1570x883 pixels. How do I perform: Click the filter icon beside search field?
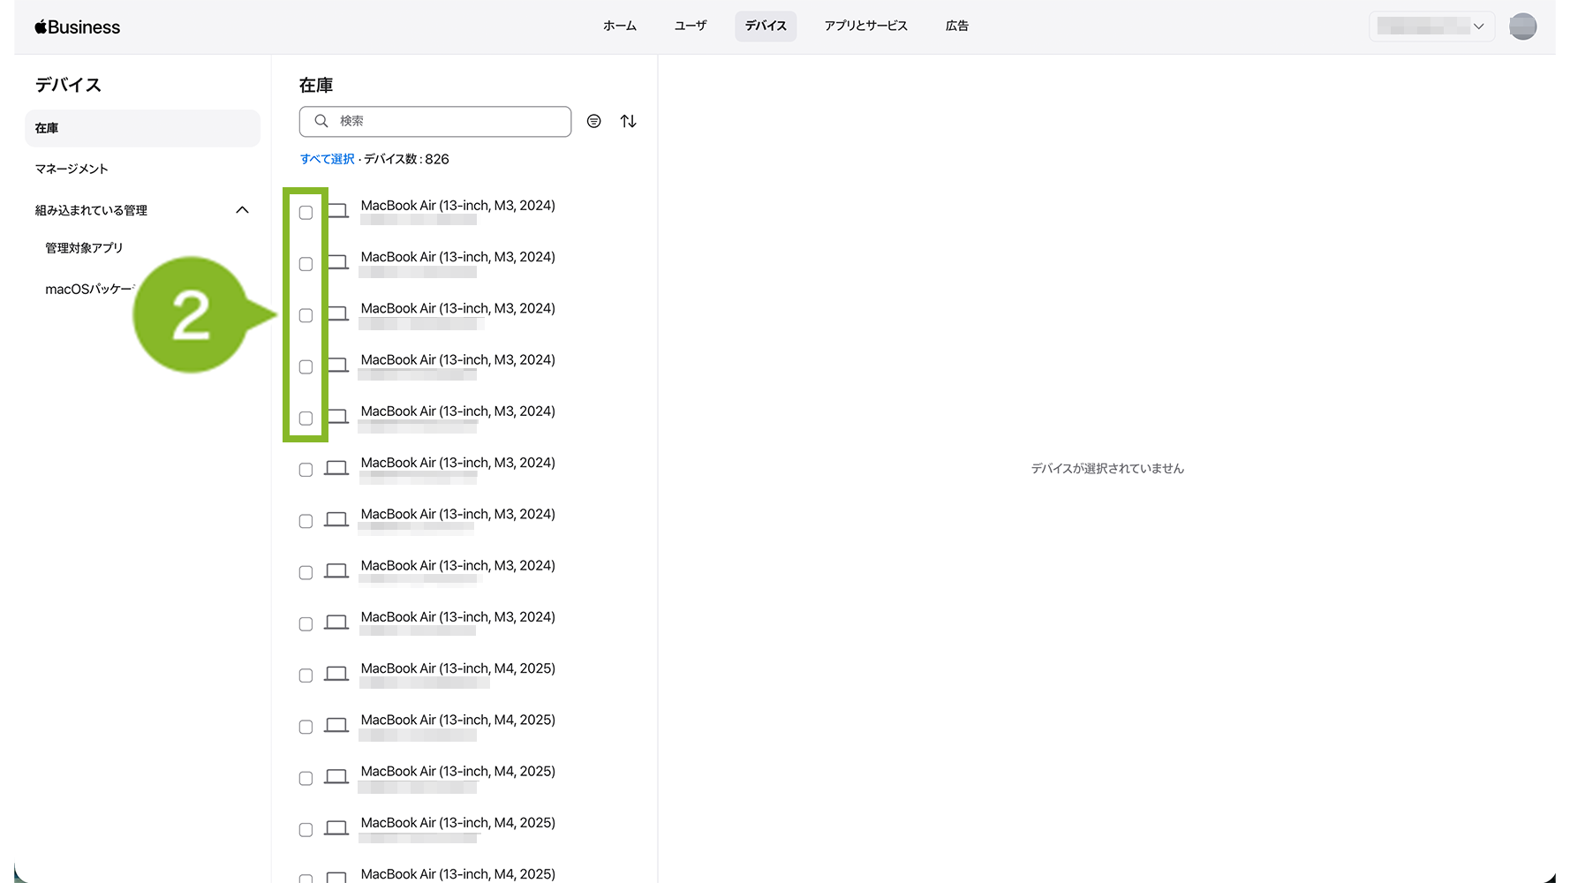(x=594, y=121)
